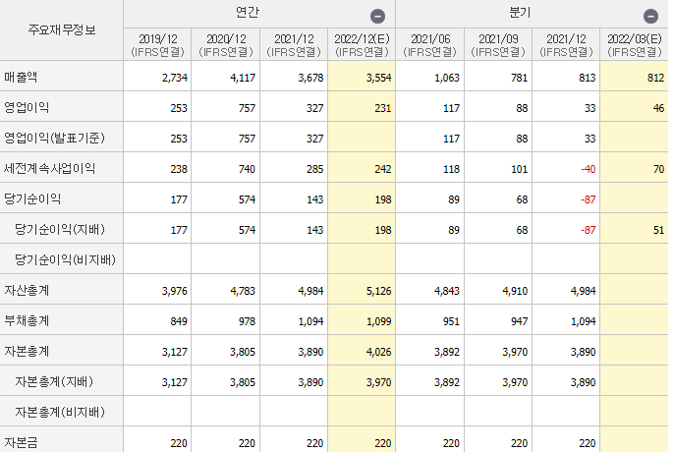Viewport: 674px width, 452px height.
Task: Select the 영업이익 row label
Action: point(27,107)
